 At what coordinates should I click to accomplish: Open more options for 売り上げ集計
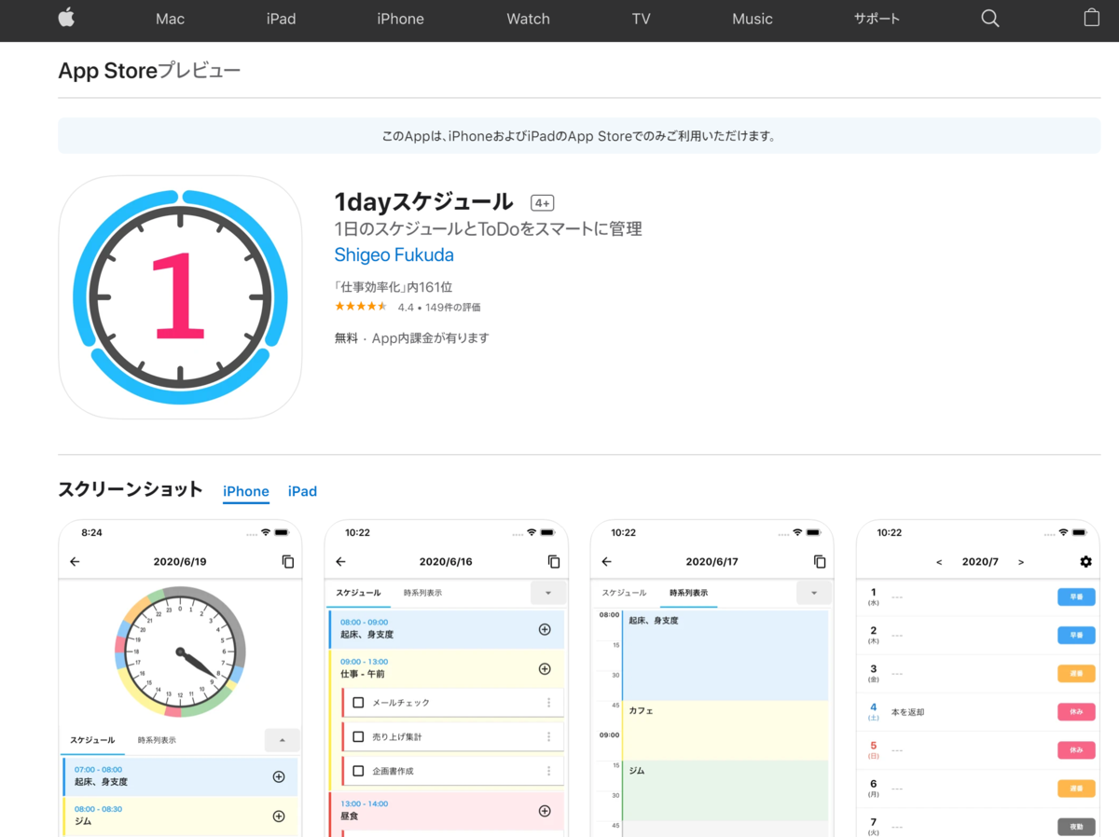548,737
